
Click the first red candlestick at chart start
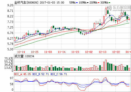(x=15, y=39)
